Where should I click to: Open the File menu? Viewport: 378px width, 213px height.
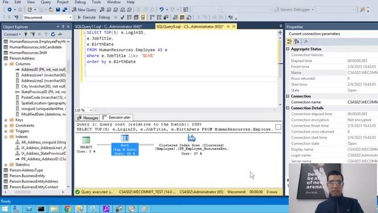pyautogui.click(x=5, y=2)
